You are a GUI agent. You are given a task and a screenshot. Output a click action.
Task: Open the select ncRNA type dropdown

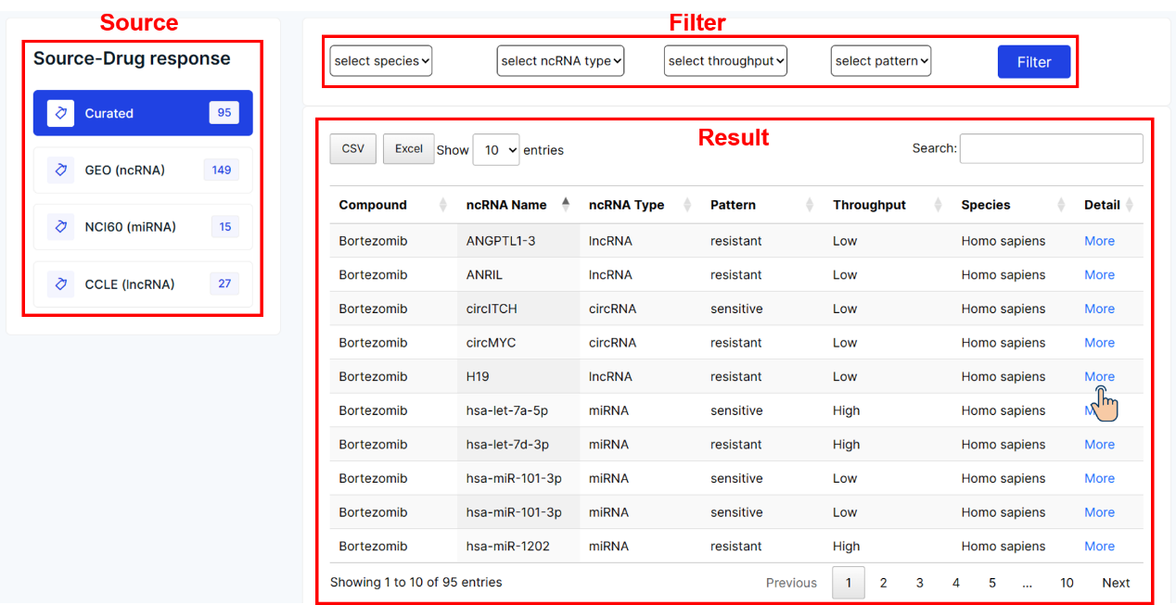(560, 61)
